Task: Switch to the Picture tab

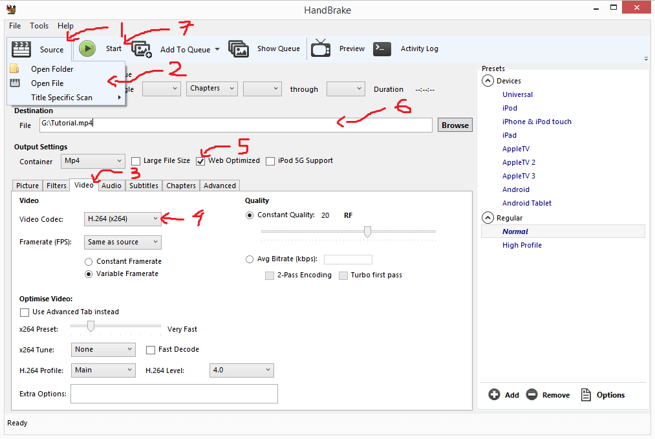Action: coord(28,186)
